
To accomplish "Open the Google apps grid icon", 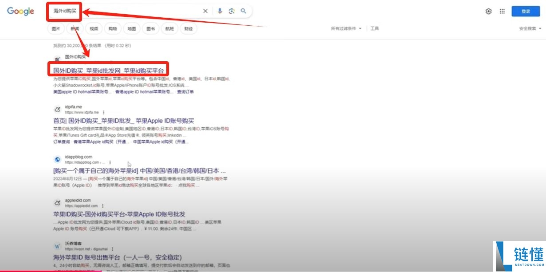I will click(502, 12).
